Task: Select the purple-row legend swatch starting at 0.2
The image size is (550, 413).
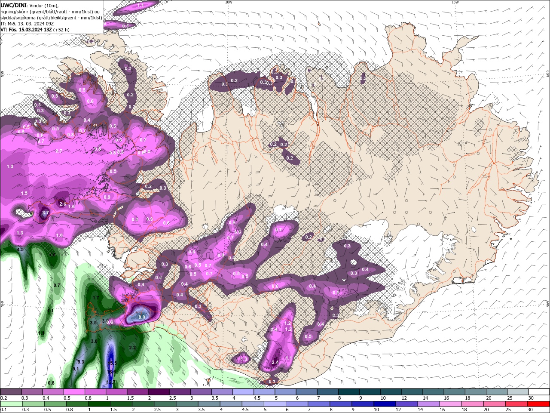Action: click(x=11, y=392)
